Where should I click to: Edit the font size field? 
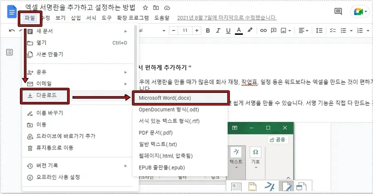pyautogui.click(x=185, y=31)
